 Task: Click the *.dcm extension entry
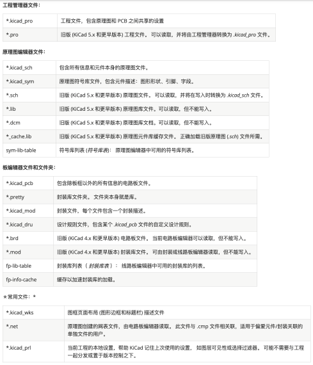(29, 123)
